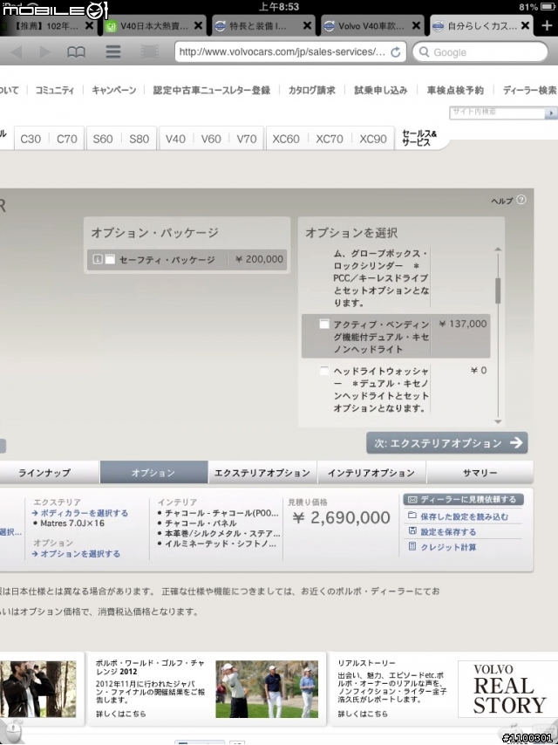Close the Volvo V40車款 tab
This screenshot has width=558, height=745.
tap(416, 25)
